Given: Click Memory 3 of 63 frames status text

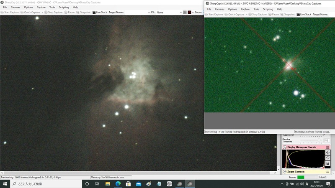Looking at the screenshot, I should point(108,177).
